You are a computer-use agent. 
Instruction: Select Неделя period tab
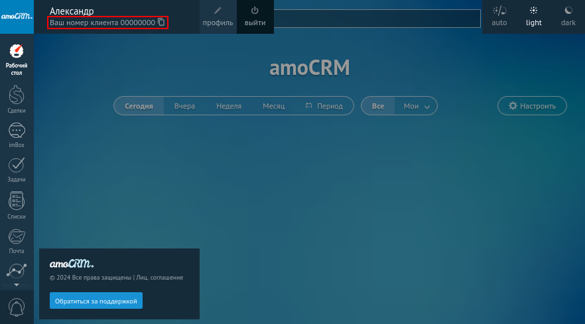[229, 106]
